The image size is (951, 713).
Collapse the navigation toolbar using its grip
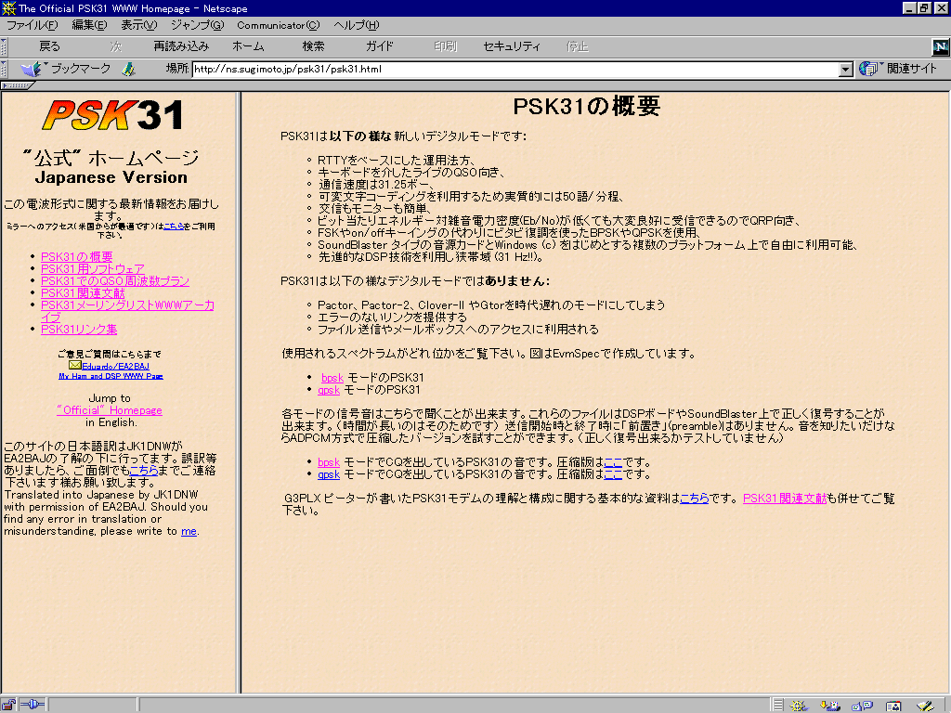[x=4, y=46]
